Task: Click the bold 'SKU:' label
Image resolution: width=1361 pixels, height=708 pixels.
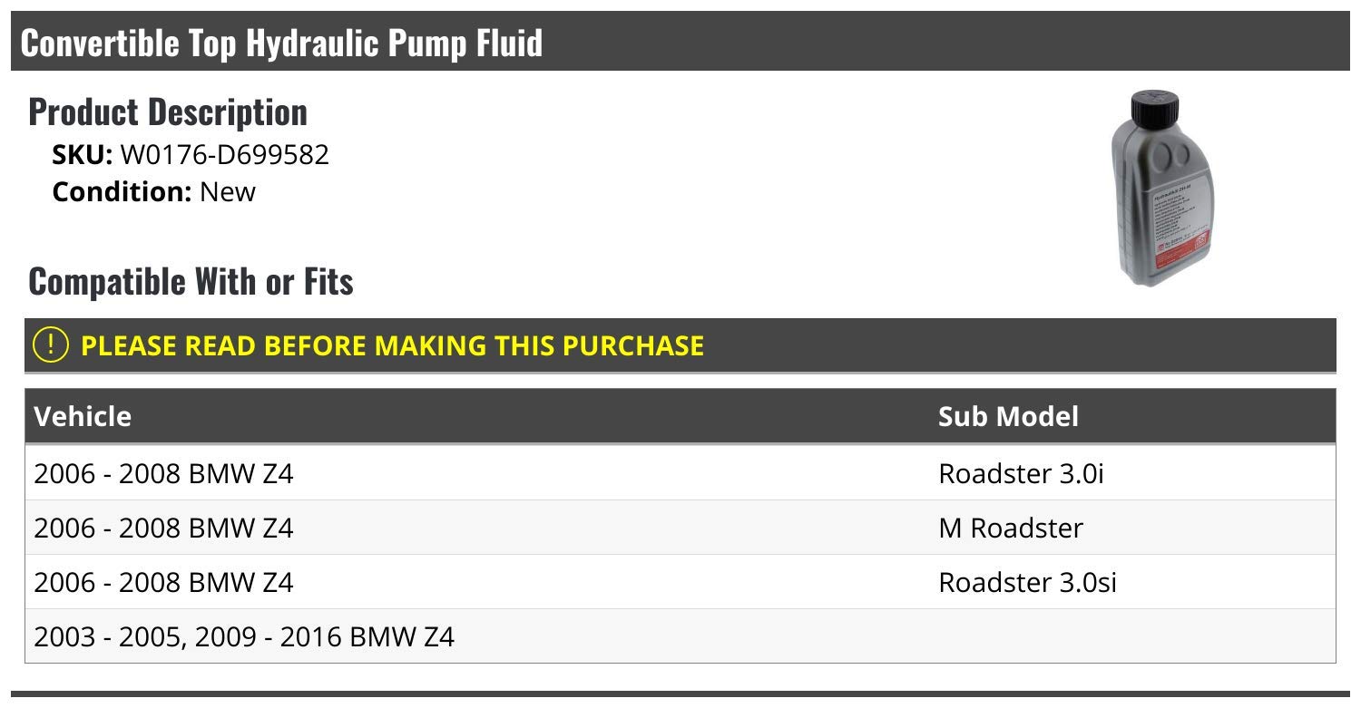Action: tap(82, 155)
